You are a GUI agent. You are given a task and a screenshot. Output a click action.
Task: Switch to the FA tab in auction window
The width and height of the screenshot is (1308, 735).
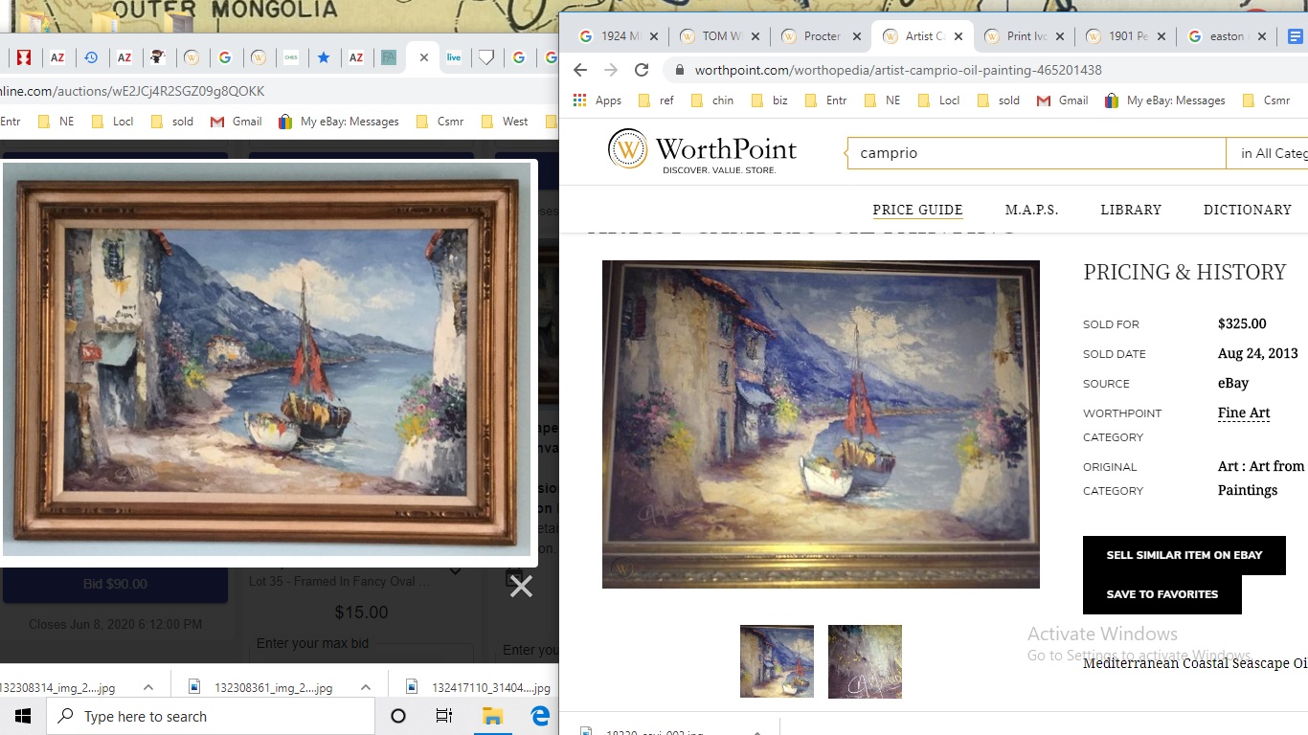coord(389,57)
